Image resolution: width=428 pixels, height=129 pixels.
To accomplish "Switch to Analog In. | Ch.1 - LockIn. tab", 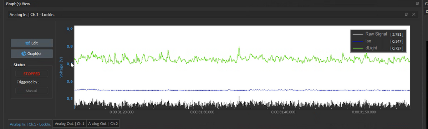I will (30, 124).
